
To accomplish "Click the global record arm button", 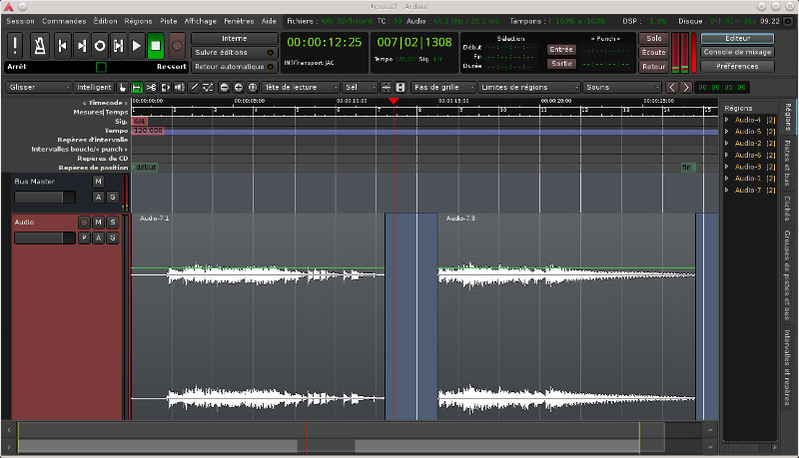I will tap(177, 45).
